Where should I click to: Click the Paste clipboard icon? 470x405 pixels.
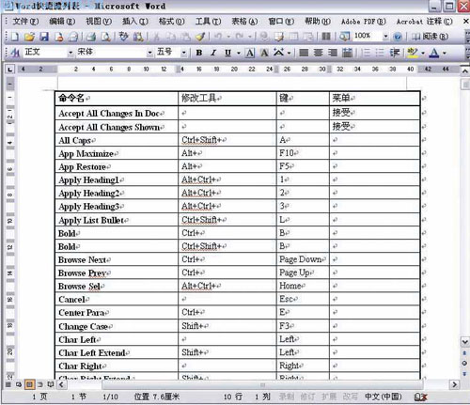point(186,37)
